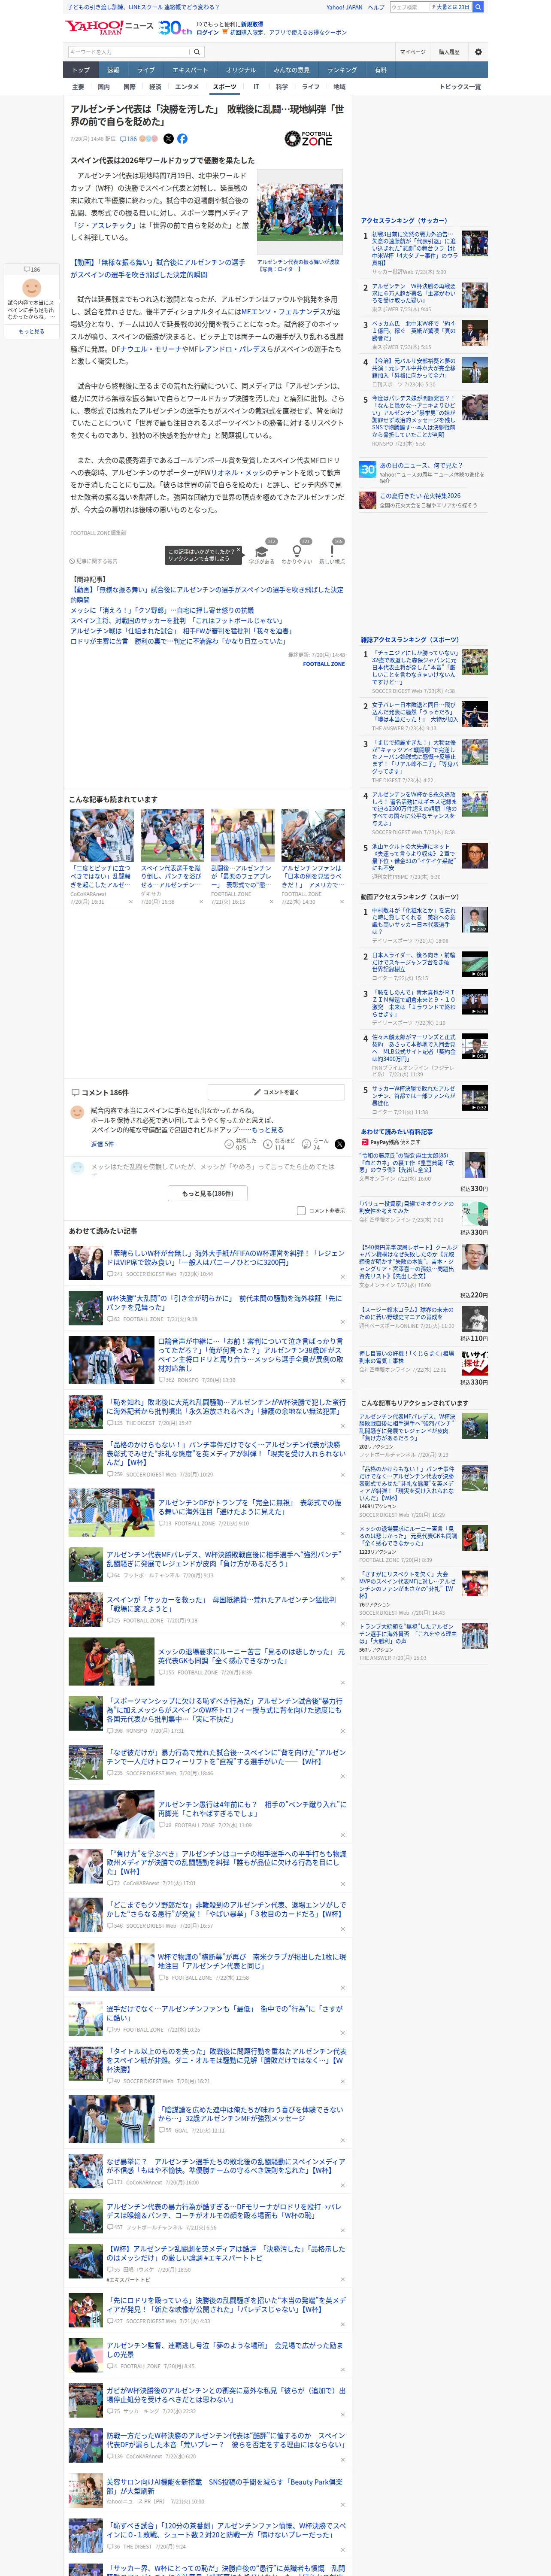Open the 【動画】「無様な振る舞い」 link under the lead
The height and width of the screenshot is (2576, 551).
[x=158, y=268]
